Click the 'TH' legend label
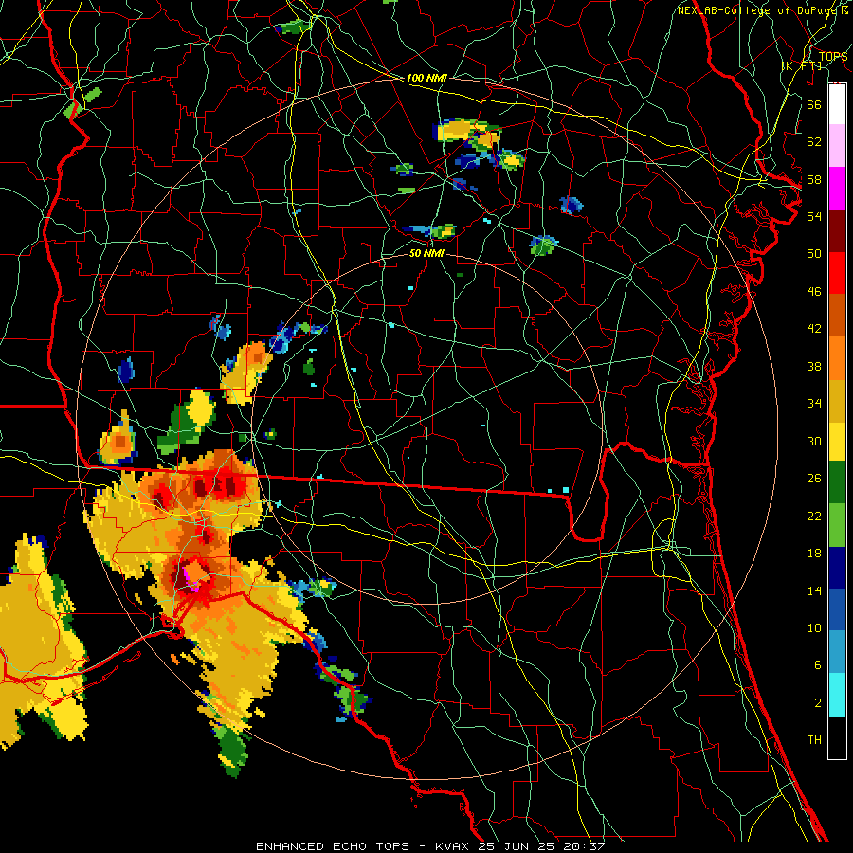This screenshot has height=853, width=853. (814, 740)
